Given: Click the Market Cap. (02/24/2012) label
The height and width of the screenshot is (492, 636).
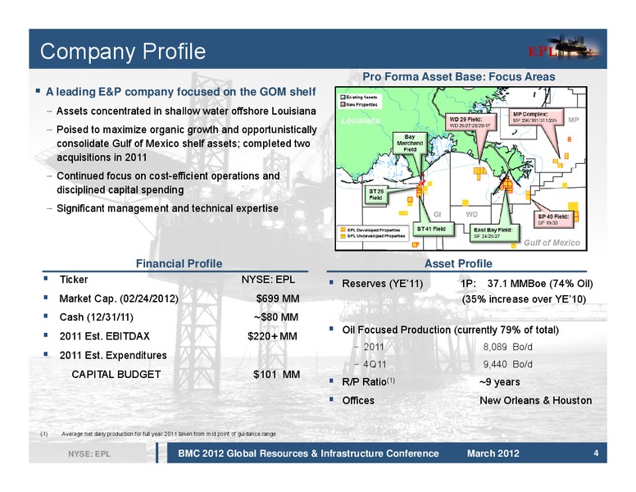Looking at the screenshot, I should [119, 298].
